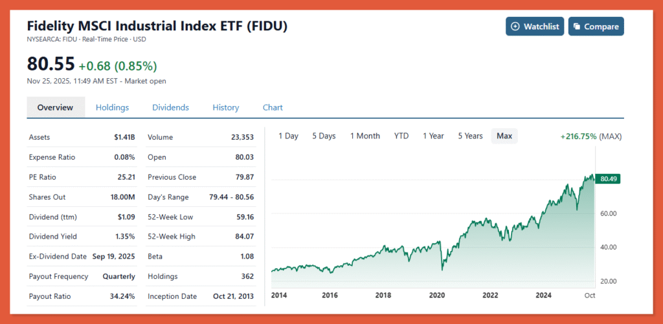Click the copy icon in Compare button
Screen dimensions: 663x324
pos(577,27)
